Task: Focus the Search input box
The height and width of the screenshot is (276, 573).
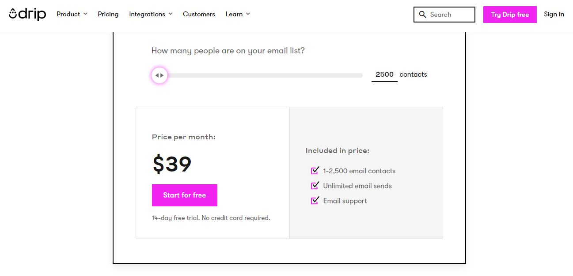Action: click(444, 15)
